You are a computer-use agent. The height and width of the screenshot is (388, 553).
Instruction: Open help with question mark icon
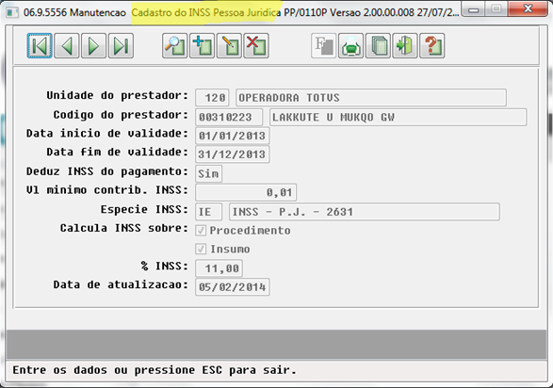(x=432, y=46)
